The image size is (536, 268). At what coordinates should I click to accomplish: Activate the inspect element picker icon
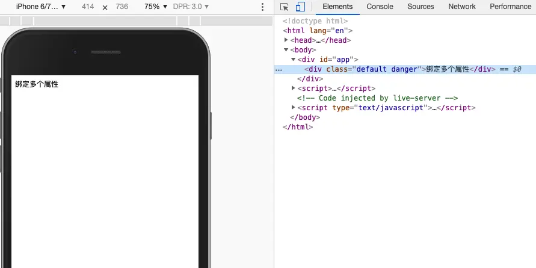[x=284, y=7]
